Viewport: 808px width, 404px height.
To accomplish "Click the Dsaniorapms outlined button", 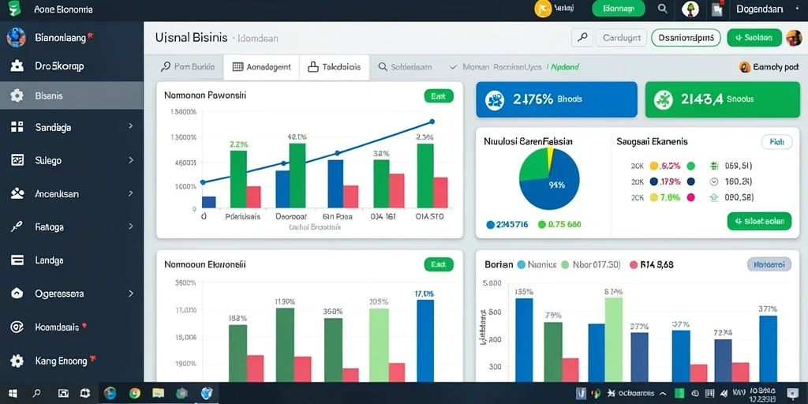I will click(x=686, y=38).
